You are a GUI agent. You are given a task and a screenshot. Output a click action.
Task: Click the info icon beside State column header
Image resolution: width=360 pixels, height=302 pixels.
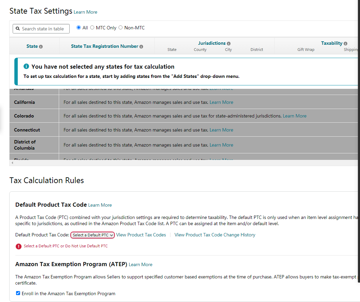point(41,46)
